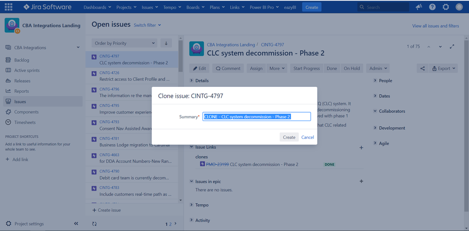The height and width of the screenshot is (231, 469).
Task: Open the user profile avatar
Action: 459,7
